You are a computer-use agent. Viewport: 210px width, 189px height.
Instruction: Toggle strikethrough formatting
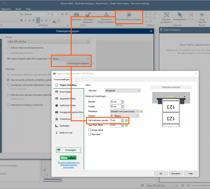(34, 20)
